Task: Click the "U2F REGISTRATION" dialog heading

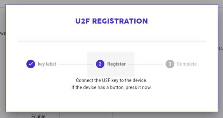Action: coord(111,21)
